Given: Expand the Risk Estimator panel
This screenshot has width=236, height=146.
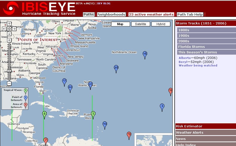Looking at the screenshot, I should point(205,126).
